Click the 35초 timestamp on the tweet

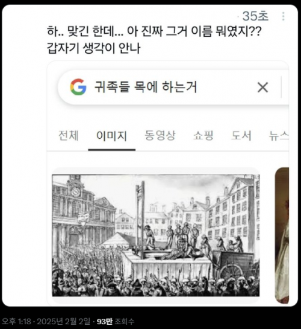pos(255,16)
